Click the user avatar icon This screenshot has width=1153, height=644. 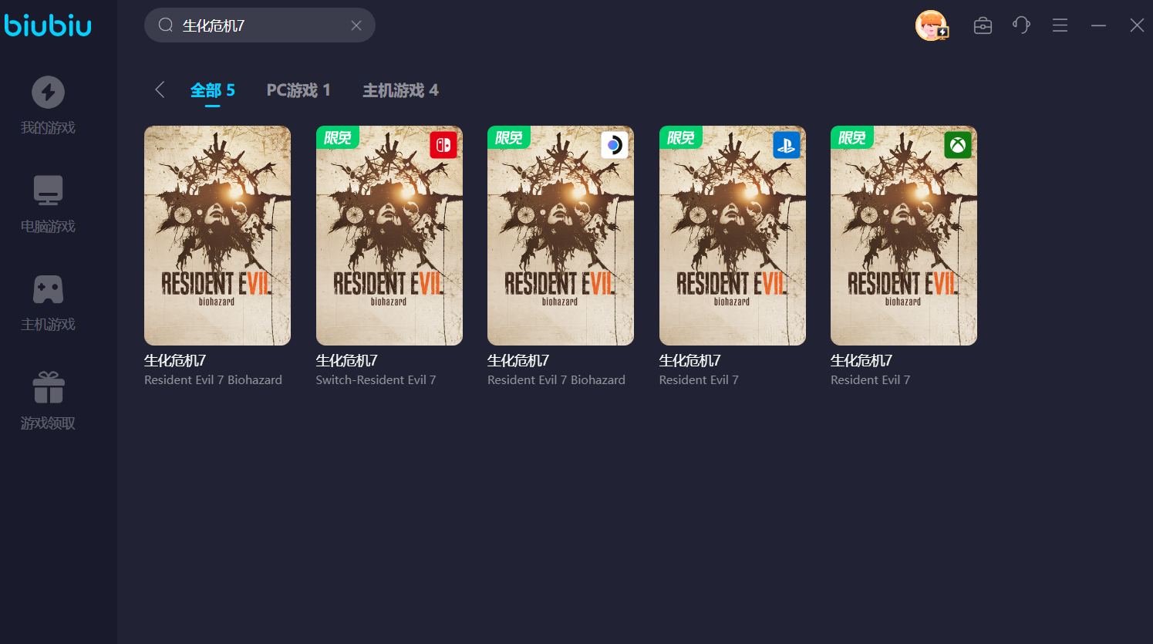click(931, 25)
